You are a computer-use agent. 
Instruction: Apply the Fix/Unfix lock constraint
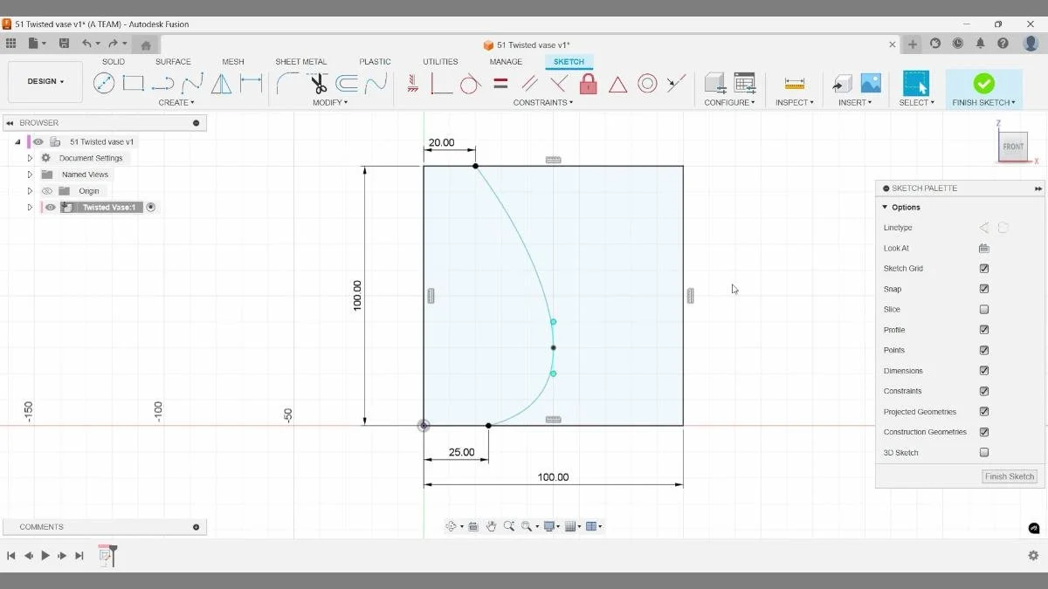[x=588, y=84]
